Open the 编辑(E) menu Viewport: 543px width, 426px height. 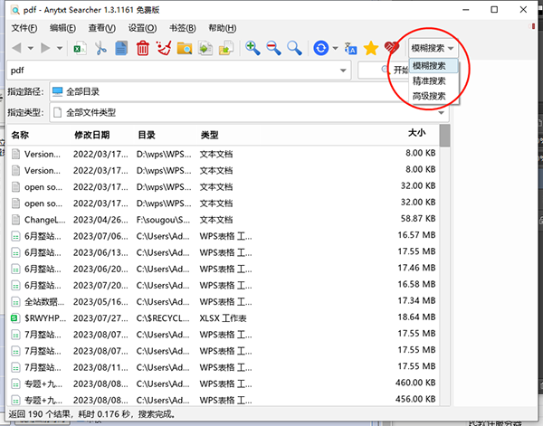coord(62,28)
